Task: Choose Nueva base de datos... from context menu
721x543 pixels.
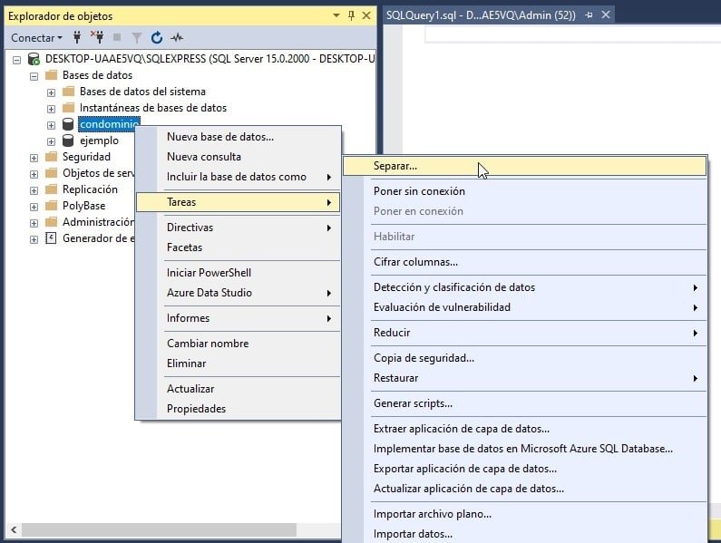Action: 239,137
